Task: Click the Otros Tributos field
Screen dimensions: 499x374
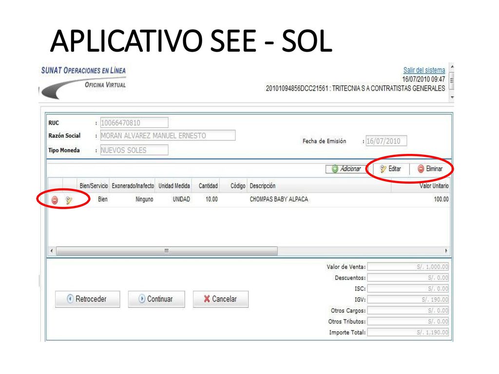Action: pos(408,321)
